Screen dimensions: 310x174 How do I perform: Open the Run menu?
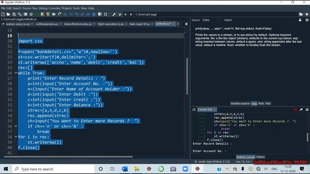(x=35, y=8)
